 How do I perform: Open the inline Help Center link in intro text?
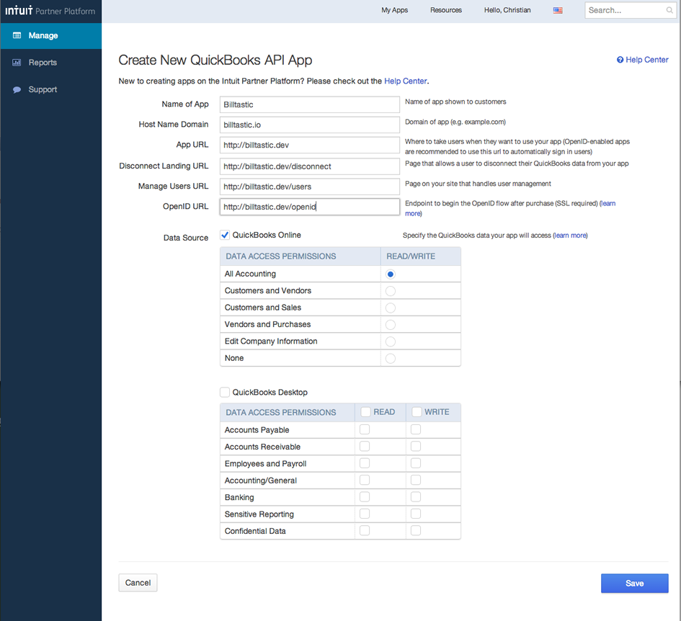coord(405,81)
